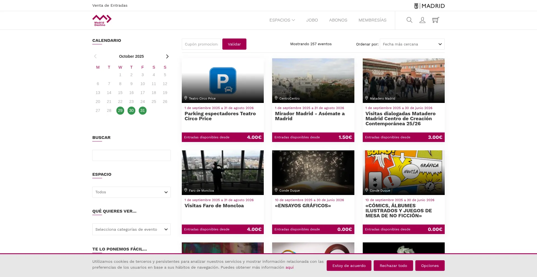Open the search magnifier icon
Viewport: 537px width, 277px height.
click(409, 20)
